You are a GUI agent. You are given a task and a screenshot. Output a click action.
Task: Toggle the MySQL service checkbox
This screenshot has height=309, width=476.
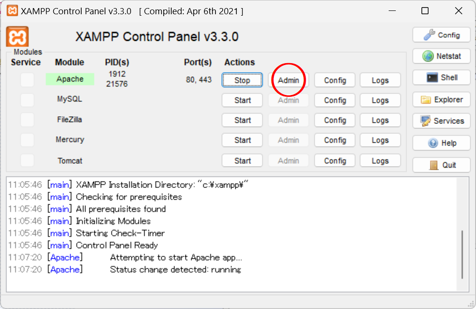point(27,100)
